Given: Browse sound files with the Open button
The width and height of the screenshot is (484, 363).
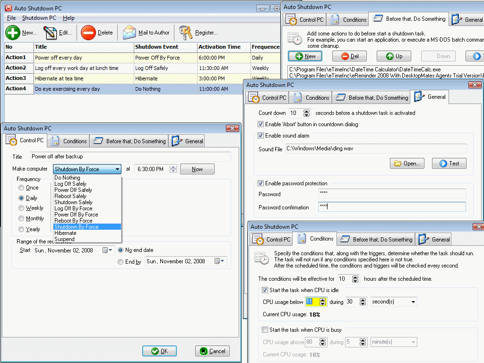Looking at the screenshot, I should (x=406, y=163).
